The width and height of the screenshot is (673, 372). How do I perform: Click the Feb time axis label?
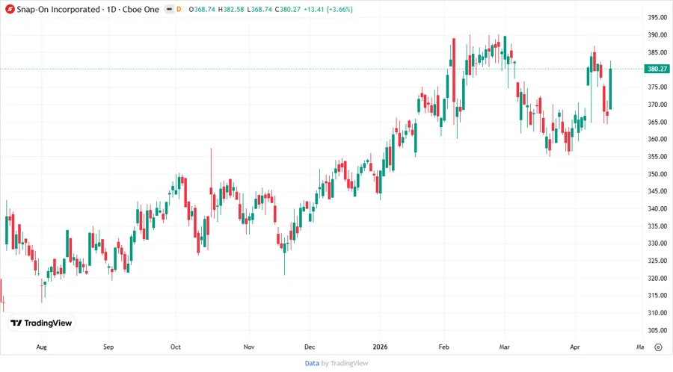[x=443, y=347]
